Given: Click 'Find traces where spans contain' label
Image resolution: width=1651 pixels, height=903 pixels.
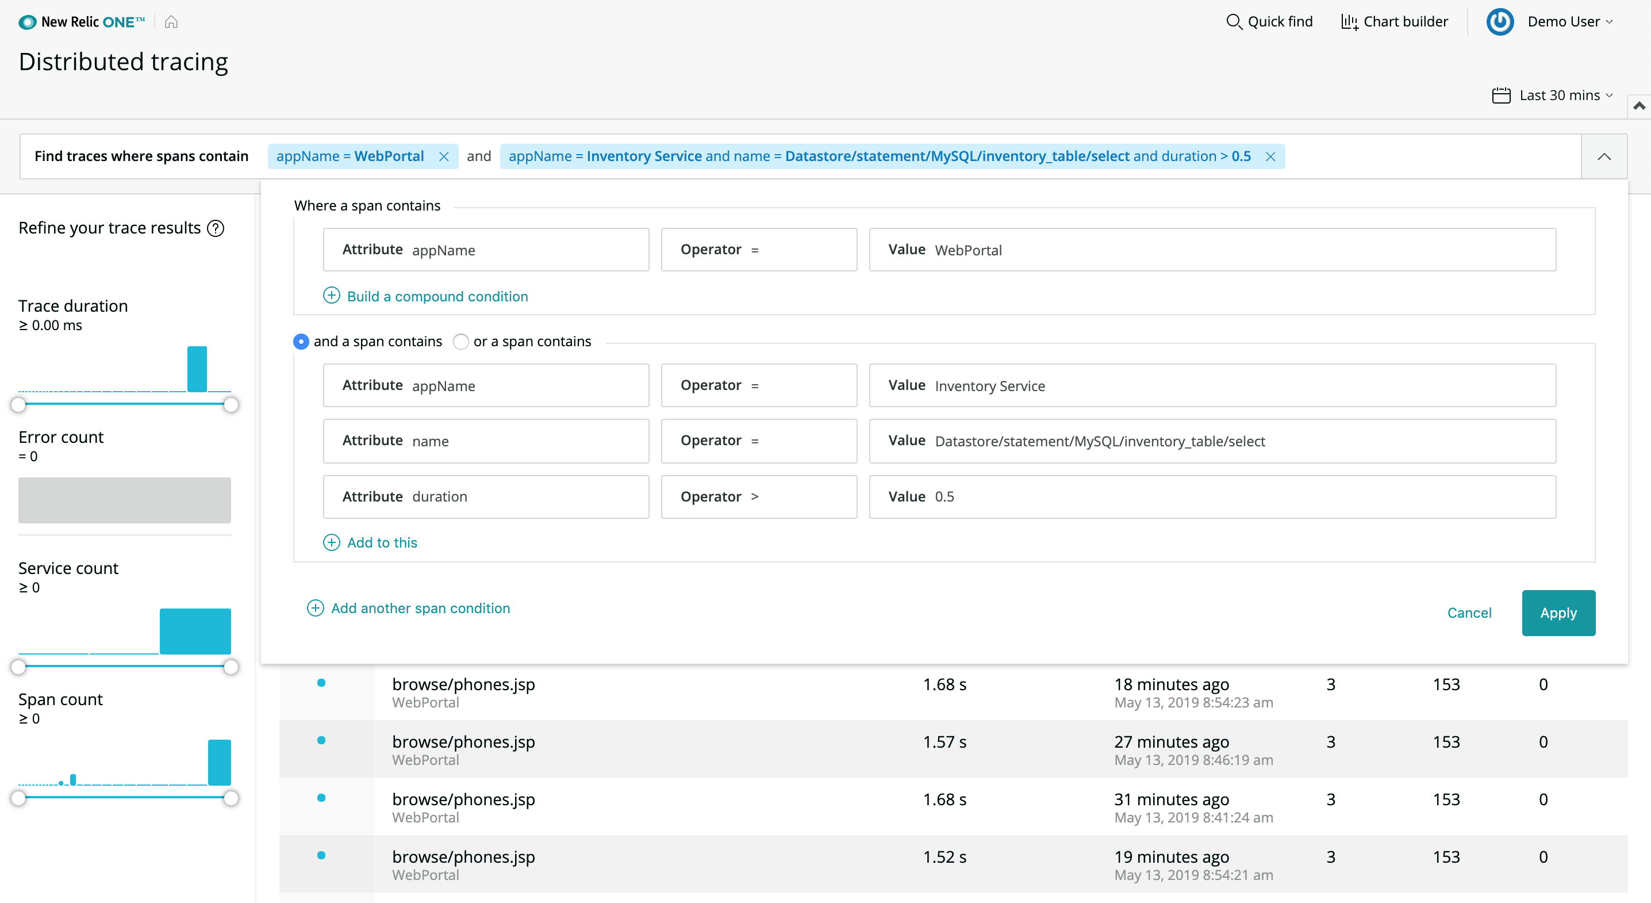Looking at the screenshot, I should pos(141,156).
